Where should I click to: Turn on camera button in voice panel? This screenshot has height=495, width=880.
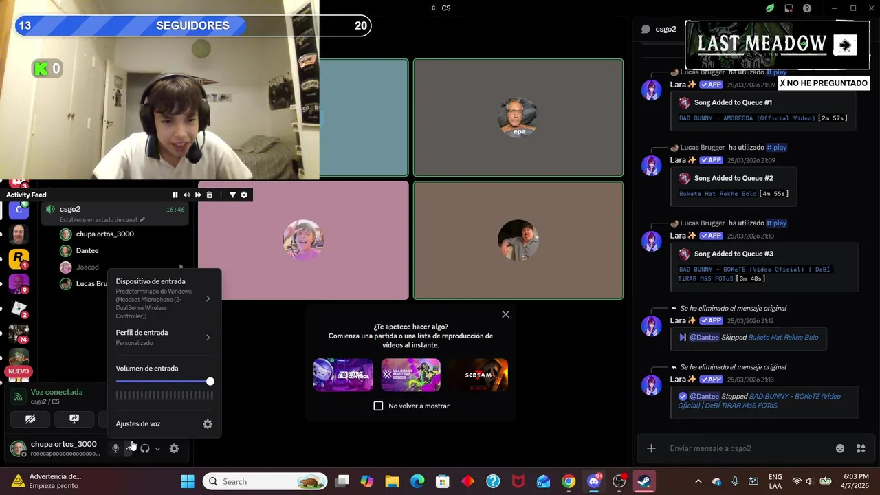click(30, 419)
